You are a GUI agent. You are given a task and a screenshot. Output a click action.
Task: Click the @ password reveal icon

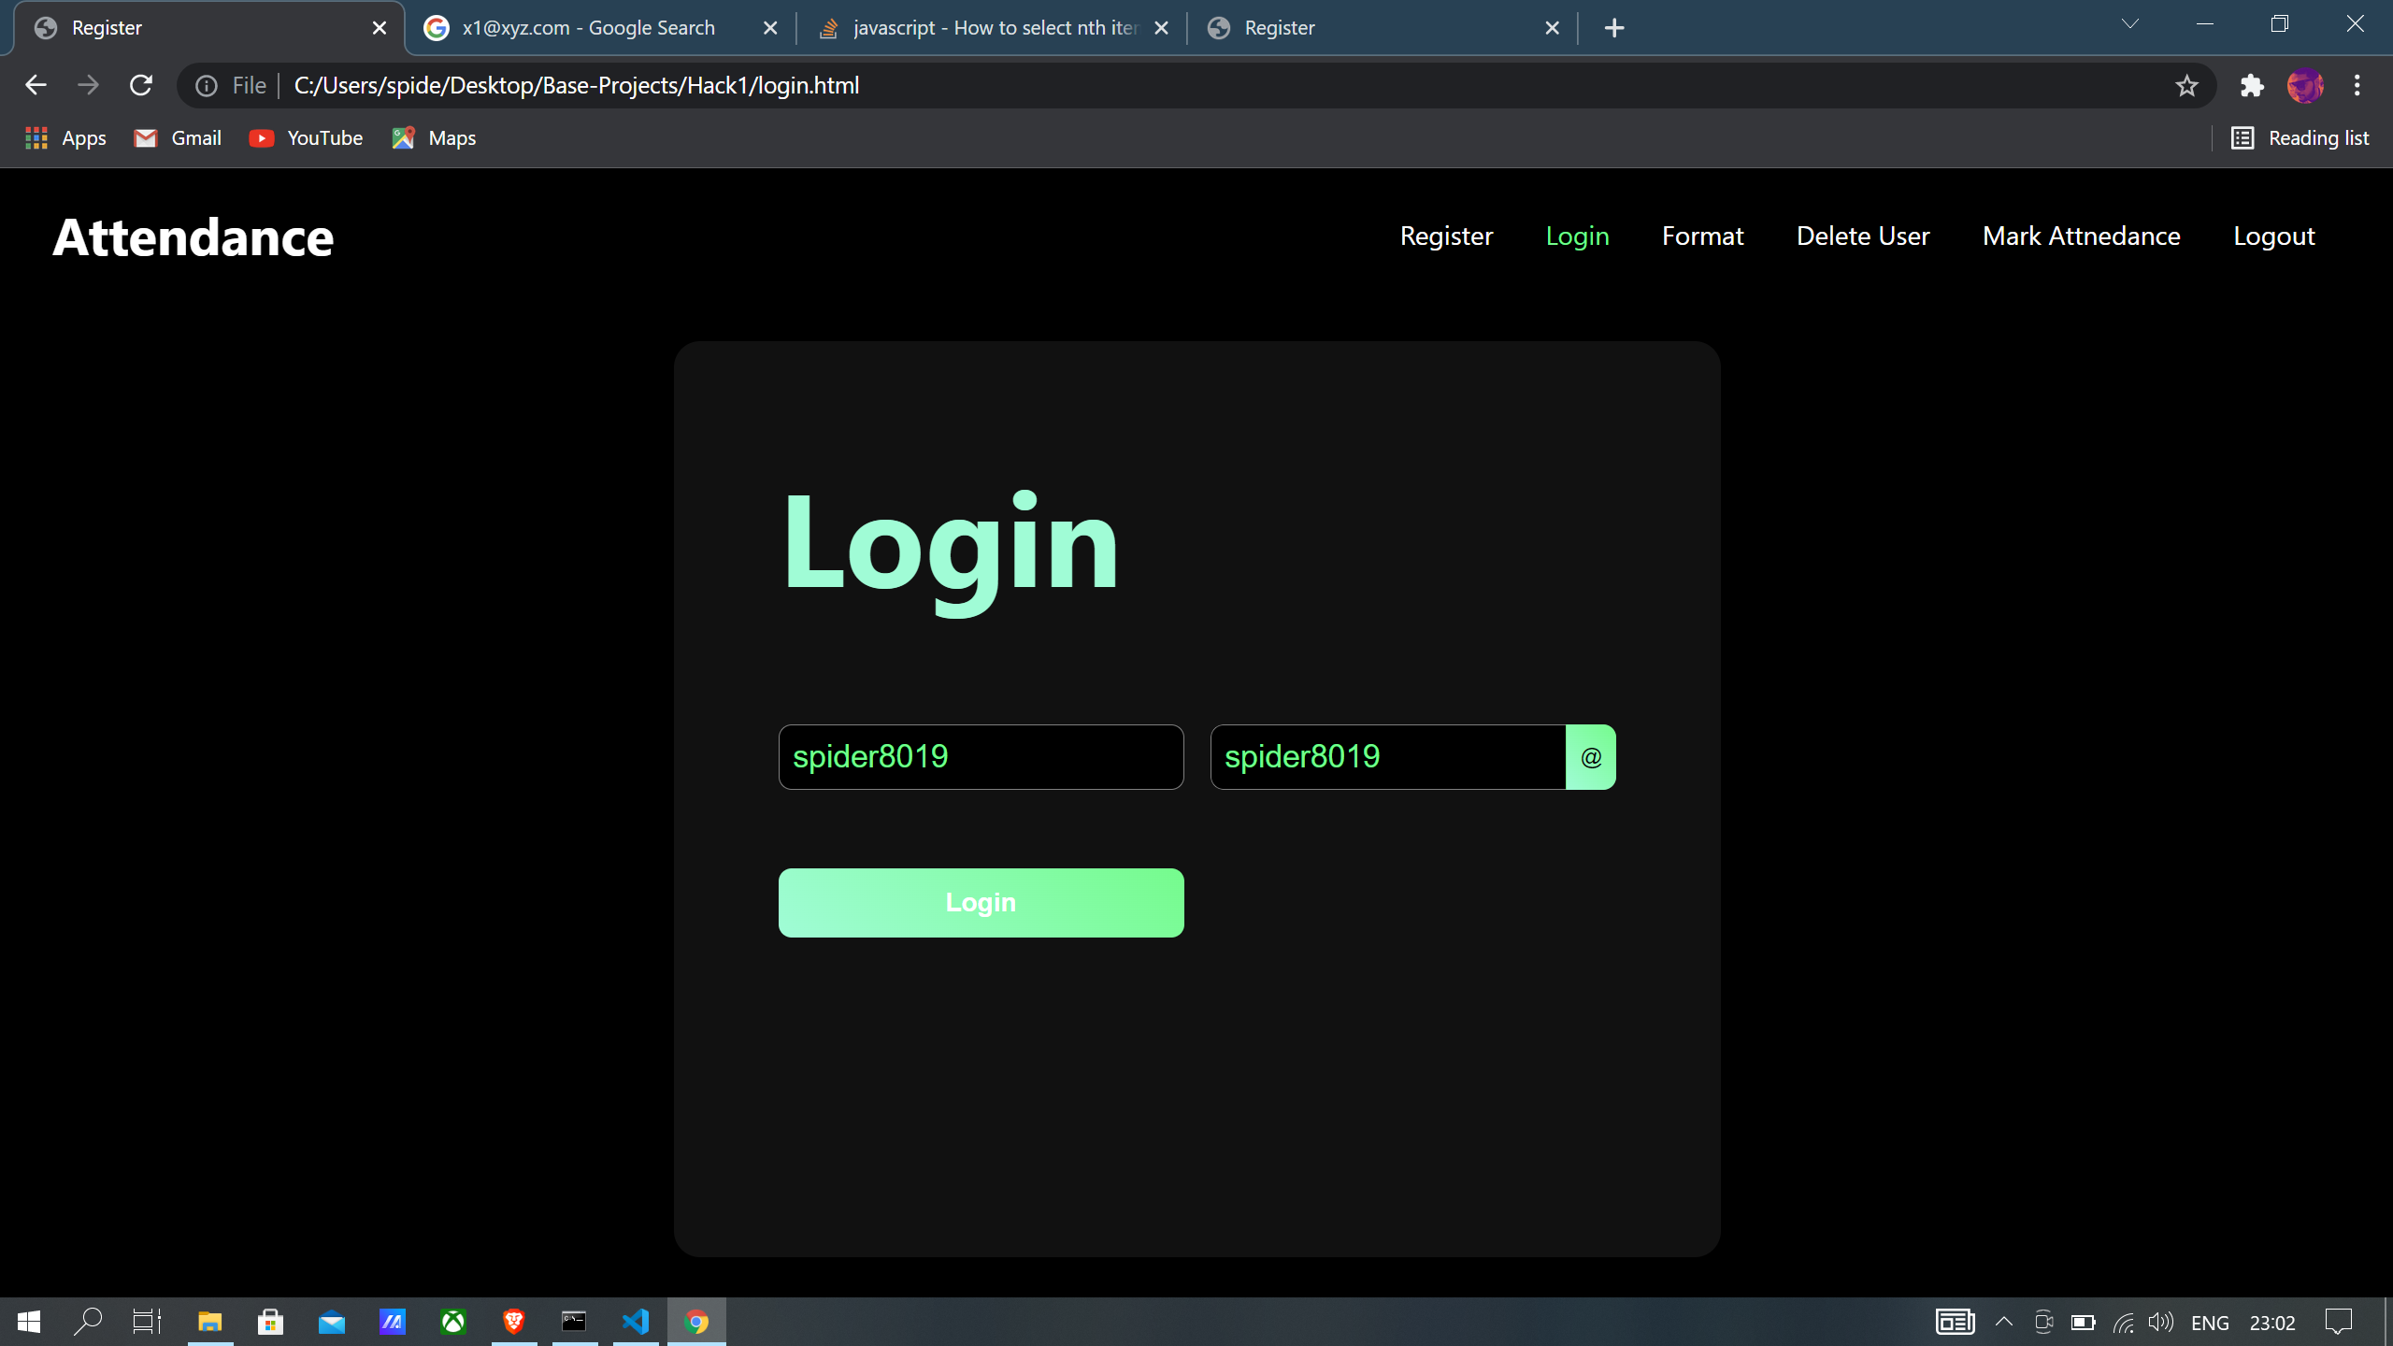pos(1590,757)
